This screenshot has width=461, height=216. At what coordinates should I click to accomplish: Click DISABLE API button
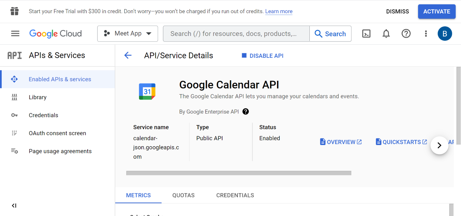tap(263, 56)
